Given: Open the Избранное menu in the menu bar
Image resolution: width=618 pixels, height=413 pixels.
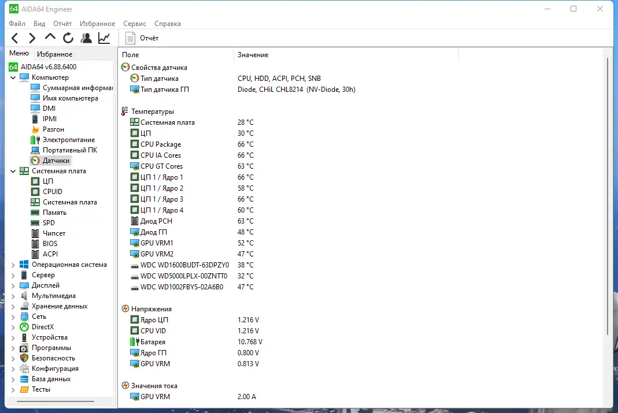Looking at the screenshot, I should click(97, 24).
